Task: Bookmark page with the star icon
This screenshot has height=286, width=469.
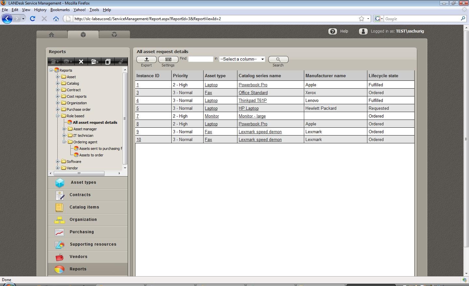Action: (361, 19)
